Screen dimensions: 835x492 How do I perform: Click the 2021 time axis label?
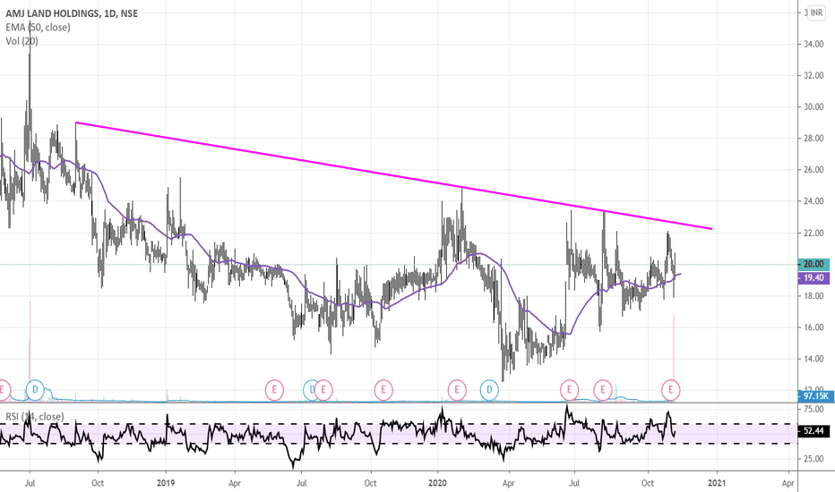click(x=716, y=483)
